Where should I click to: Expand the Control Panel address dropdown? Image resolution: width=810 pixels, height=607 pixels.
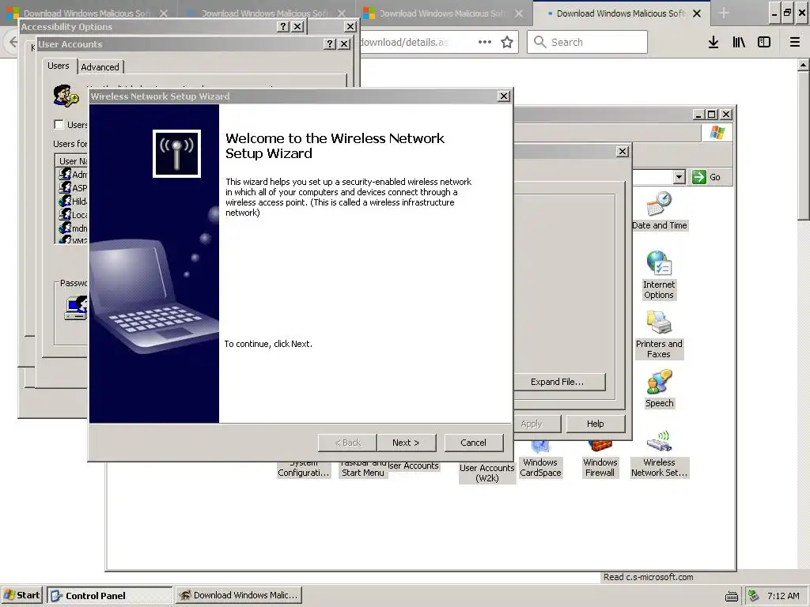679,177
